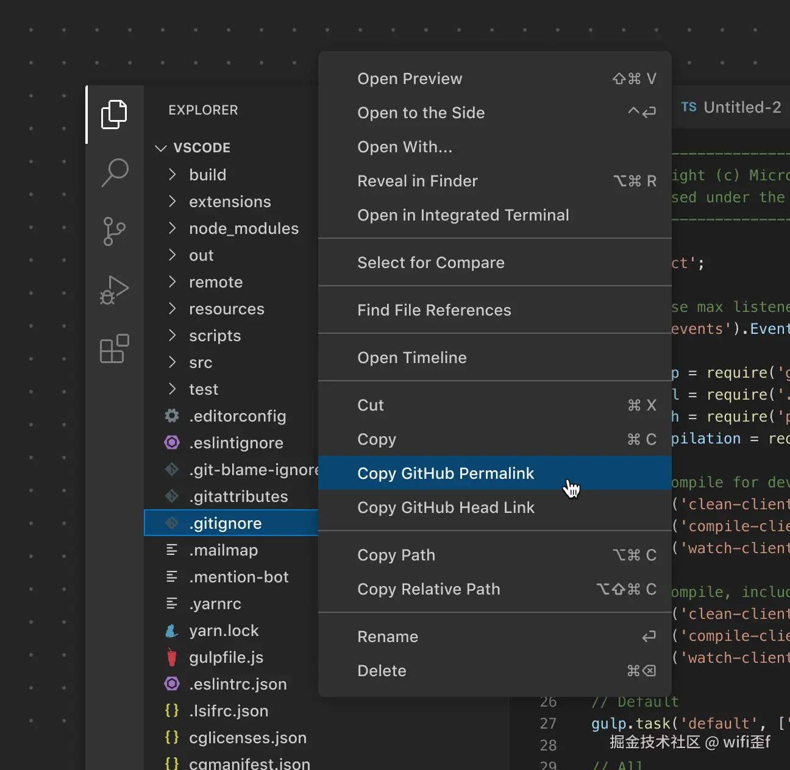
Task: Open the Source Control view icon
Action: tap(114, 231)
